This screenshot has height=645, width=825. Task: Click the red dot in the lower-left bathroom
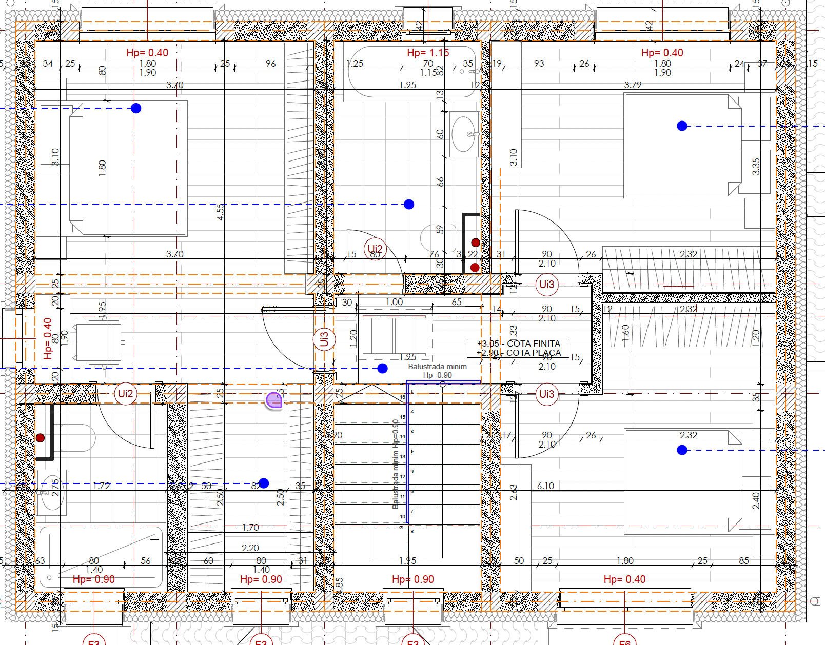pyautogui.click(x=40, y=438)
